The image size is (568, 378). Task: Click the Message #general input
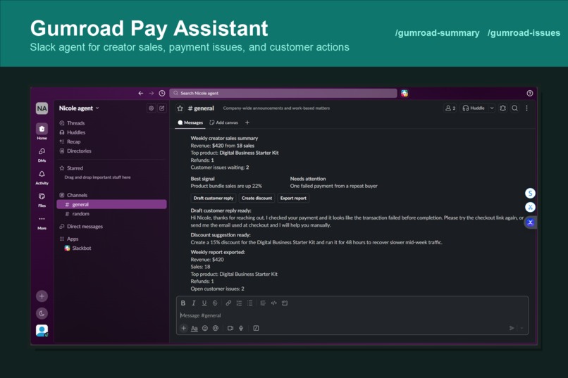(x=352, y=315)
